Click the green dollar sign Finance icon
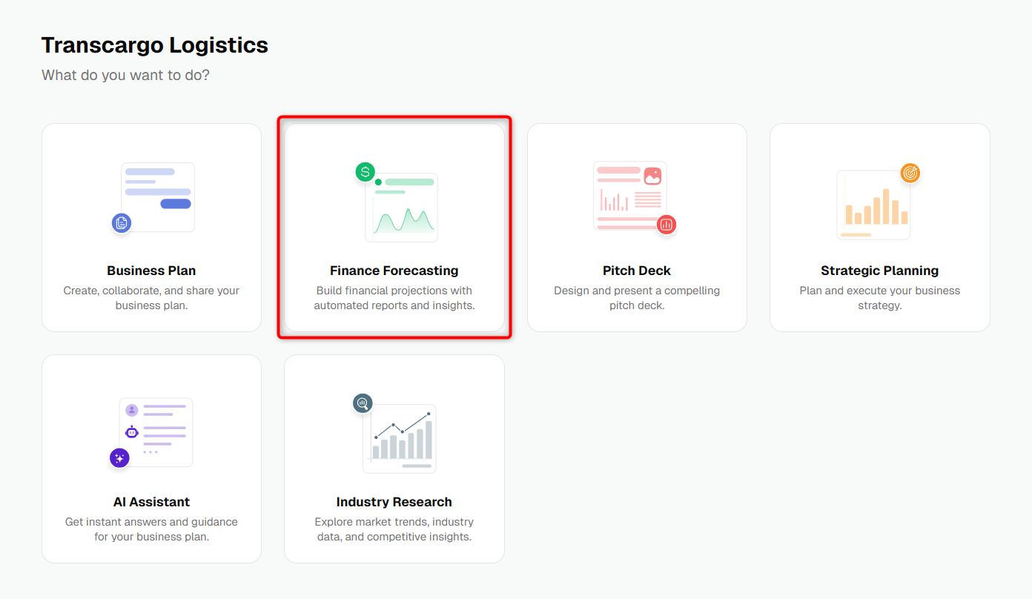Screen dimensions: 1032x599 (x=365, y=172)
